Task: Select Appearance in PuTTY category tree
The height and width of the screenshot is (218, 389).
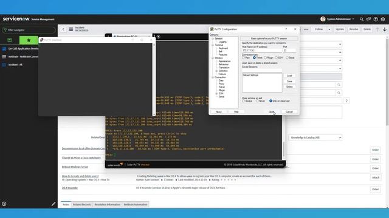Action: 224,61
